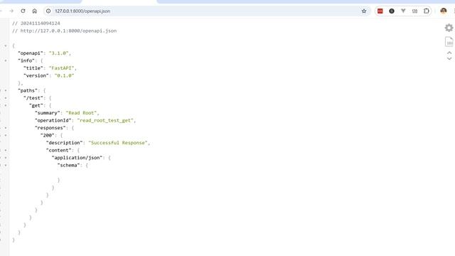Select the "application/json" key
Screen dimensions: 455x256
click(77, 158)
